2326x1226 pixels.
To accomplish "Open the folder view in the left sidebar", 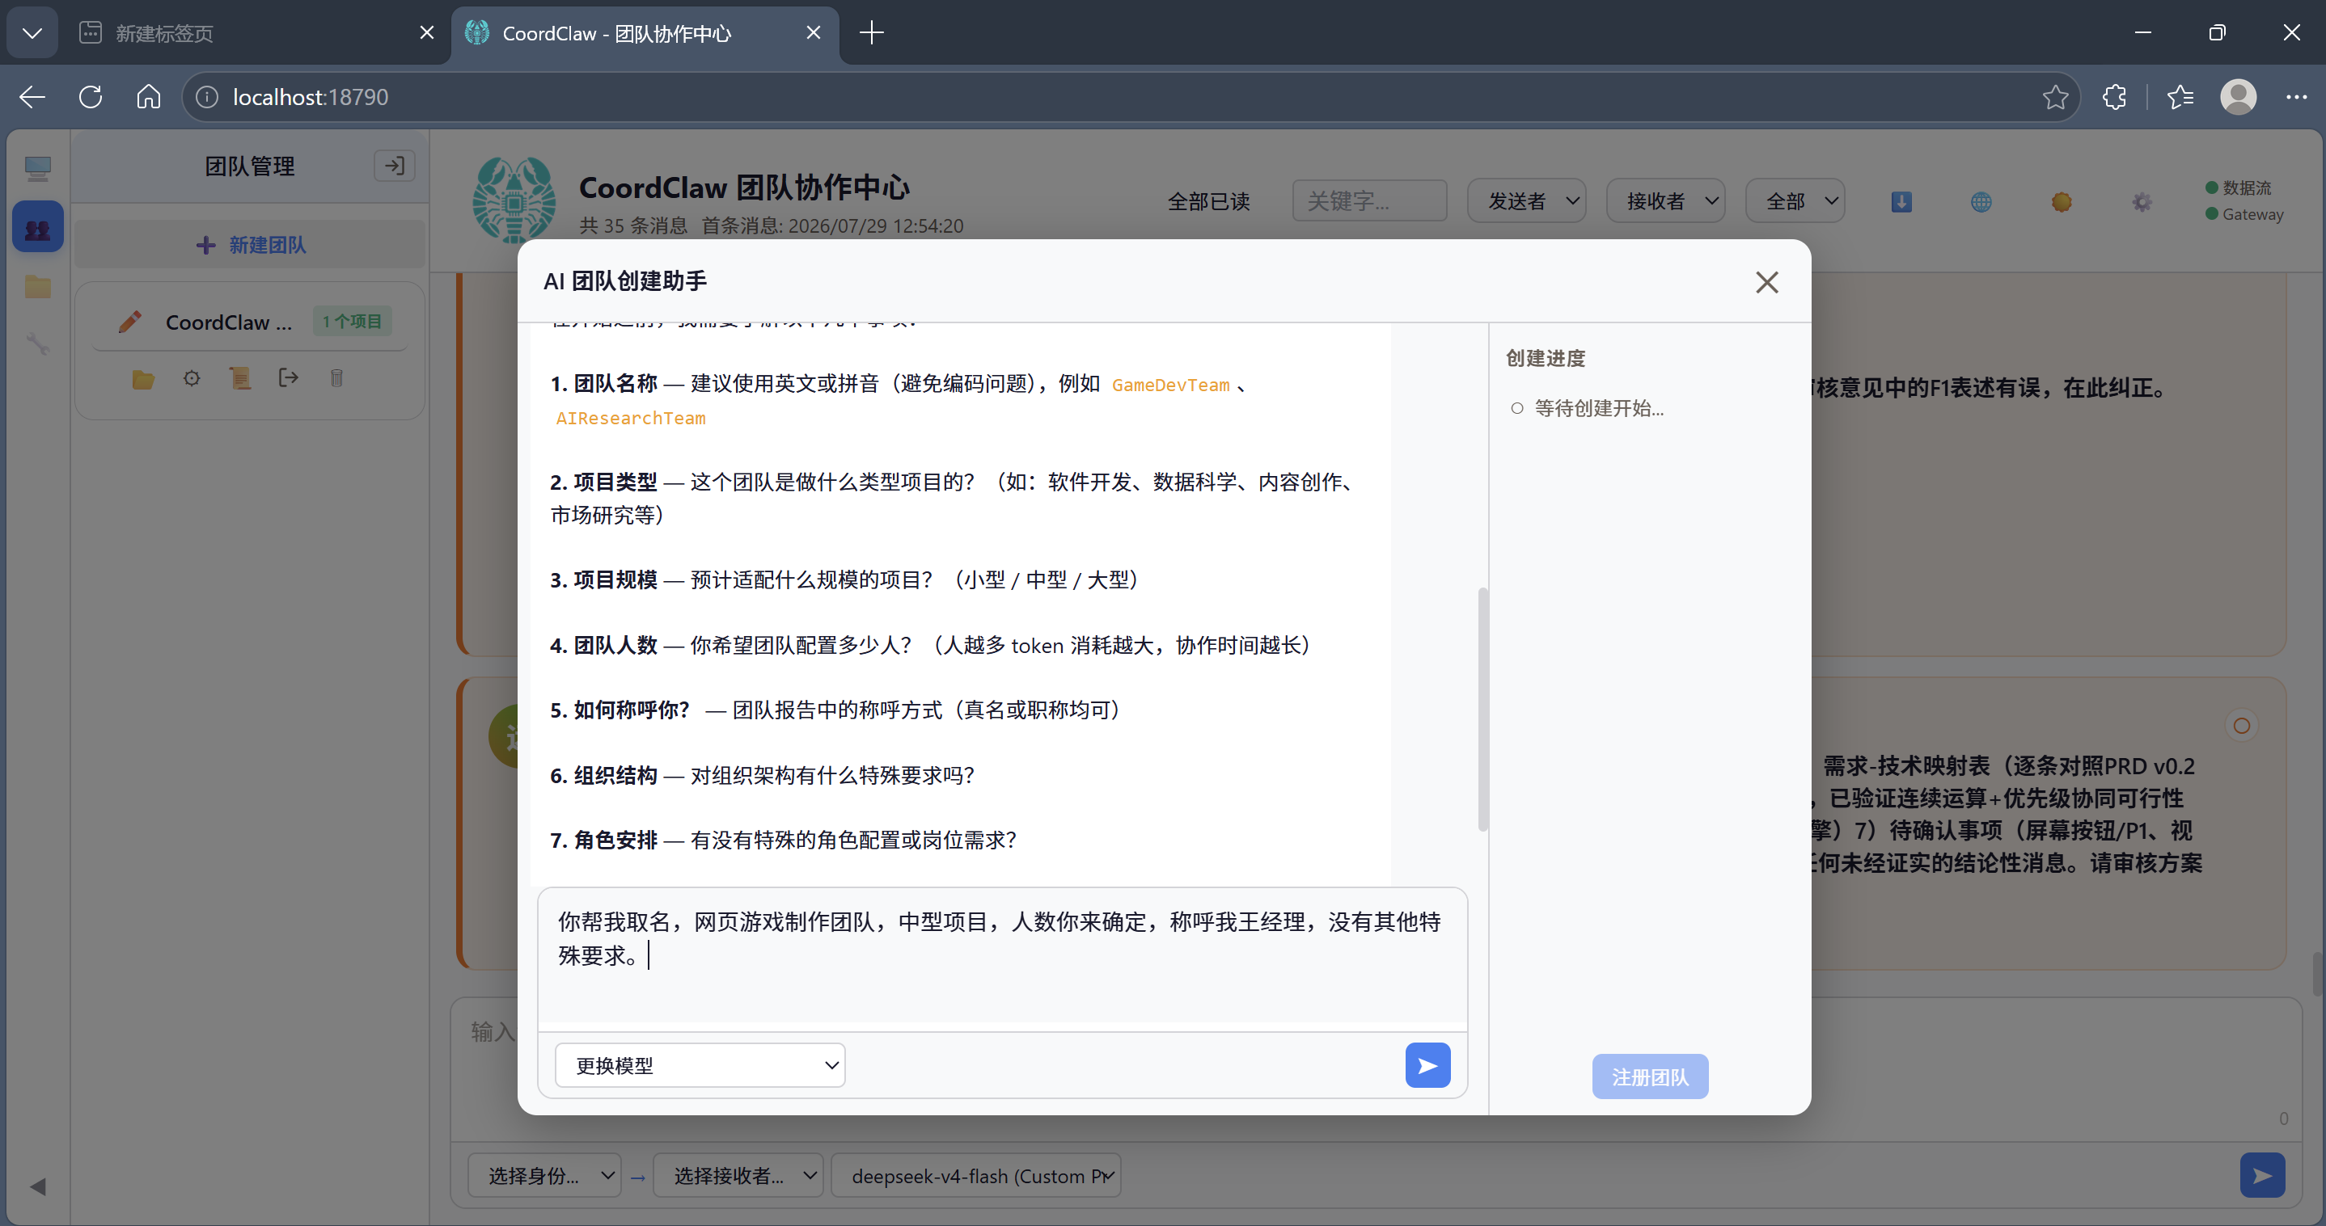I will [x=38, y=287].
